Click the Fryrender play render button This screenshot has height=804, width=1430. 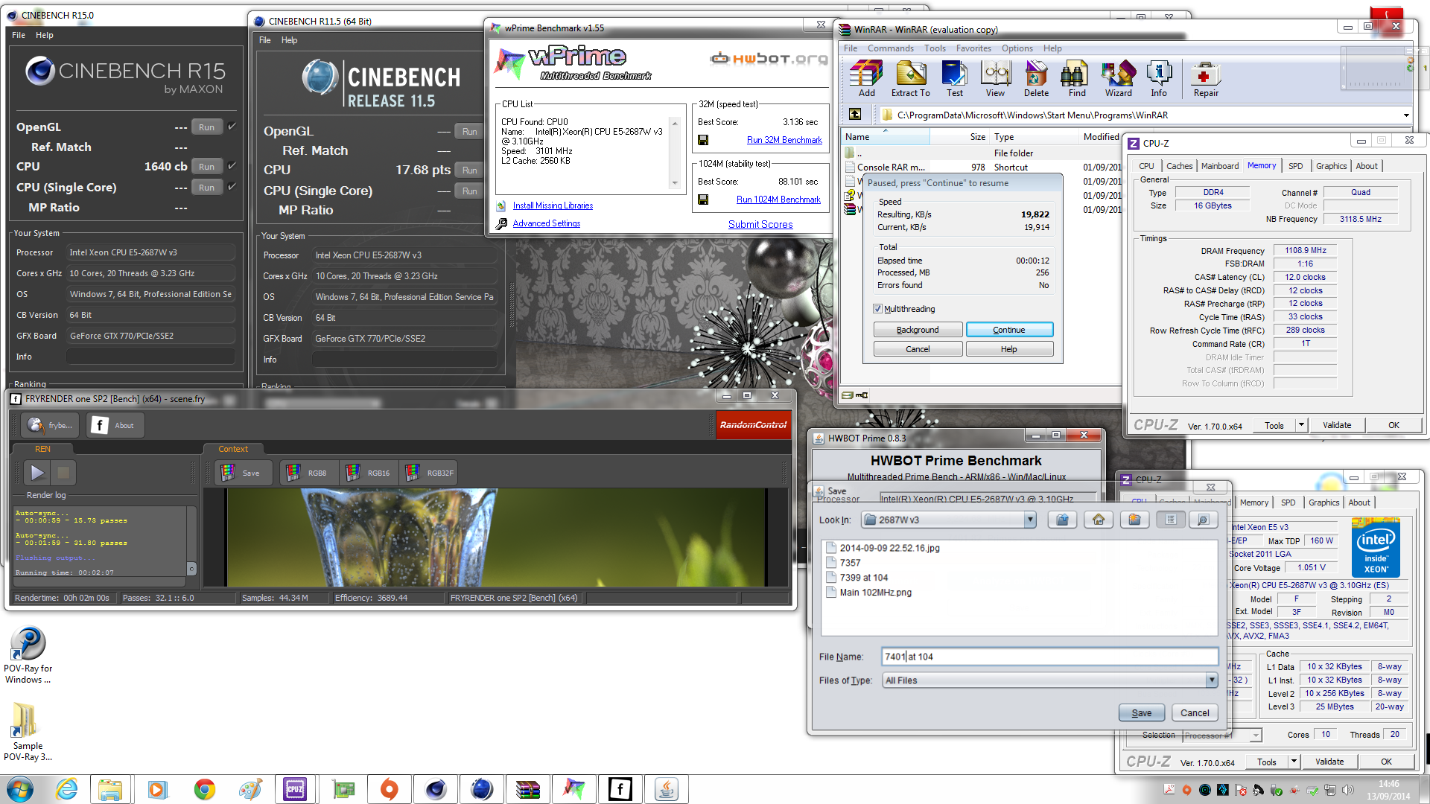(x=36, y=472)
